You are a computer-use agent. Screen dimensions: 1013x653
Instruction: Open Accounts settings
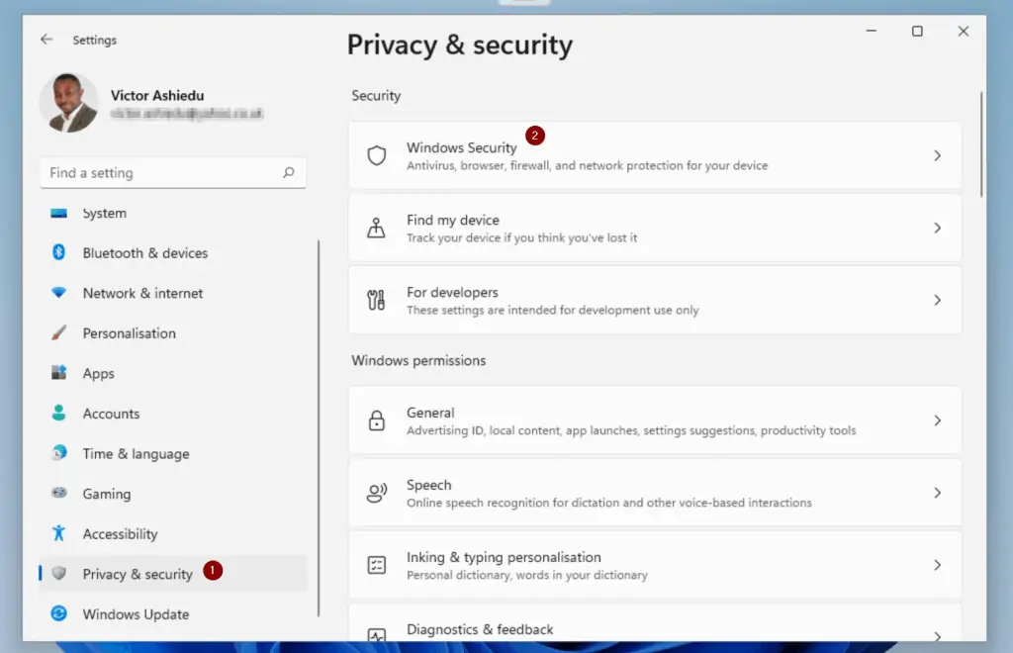(173, 414)
